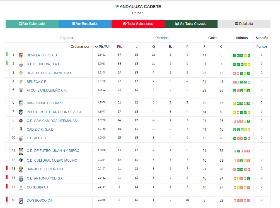Open SENECA C.F. team link
Viewport: 280px width, 208px height.
coord(37,82)
